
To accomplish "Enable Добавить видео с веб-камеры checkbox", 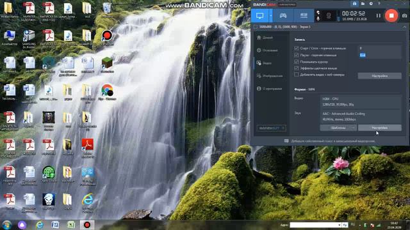I will (x=296, y=75).
